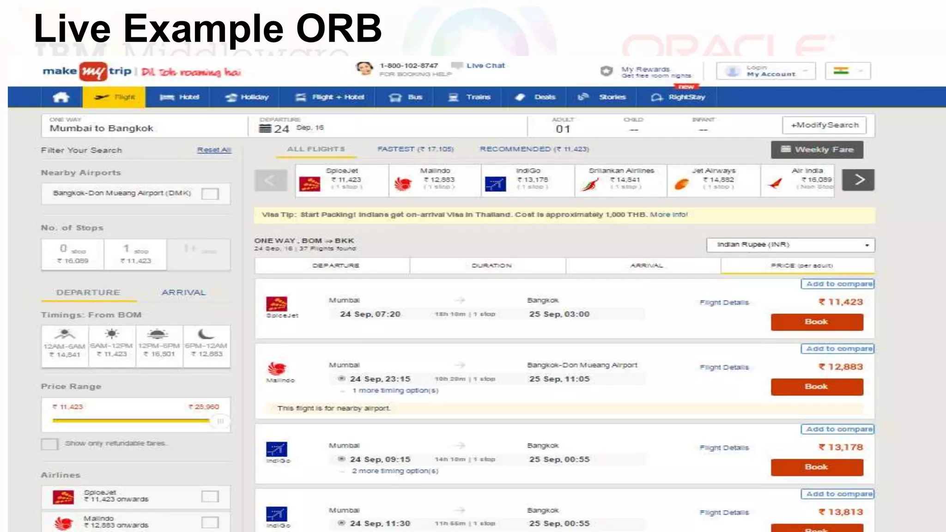Open the Trains tab

point(468,97)
